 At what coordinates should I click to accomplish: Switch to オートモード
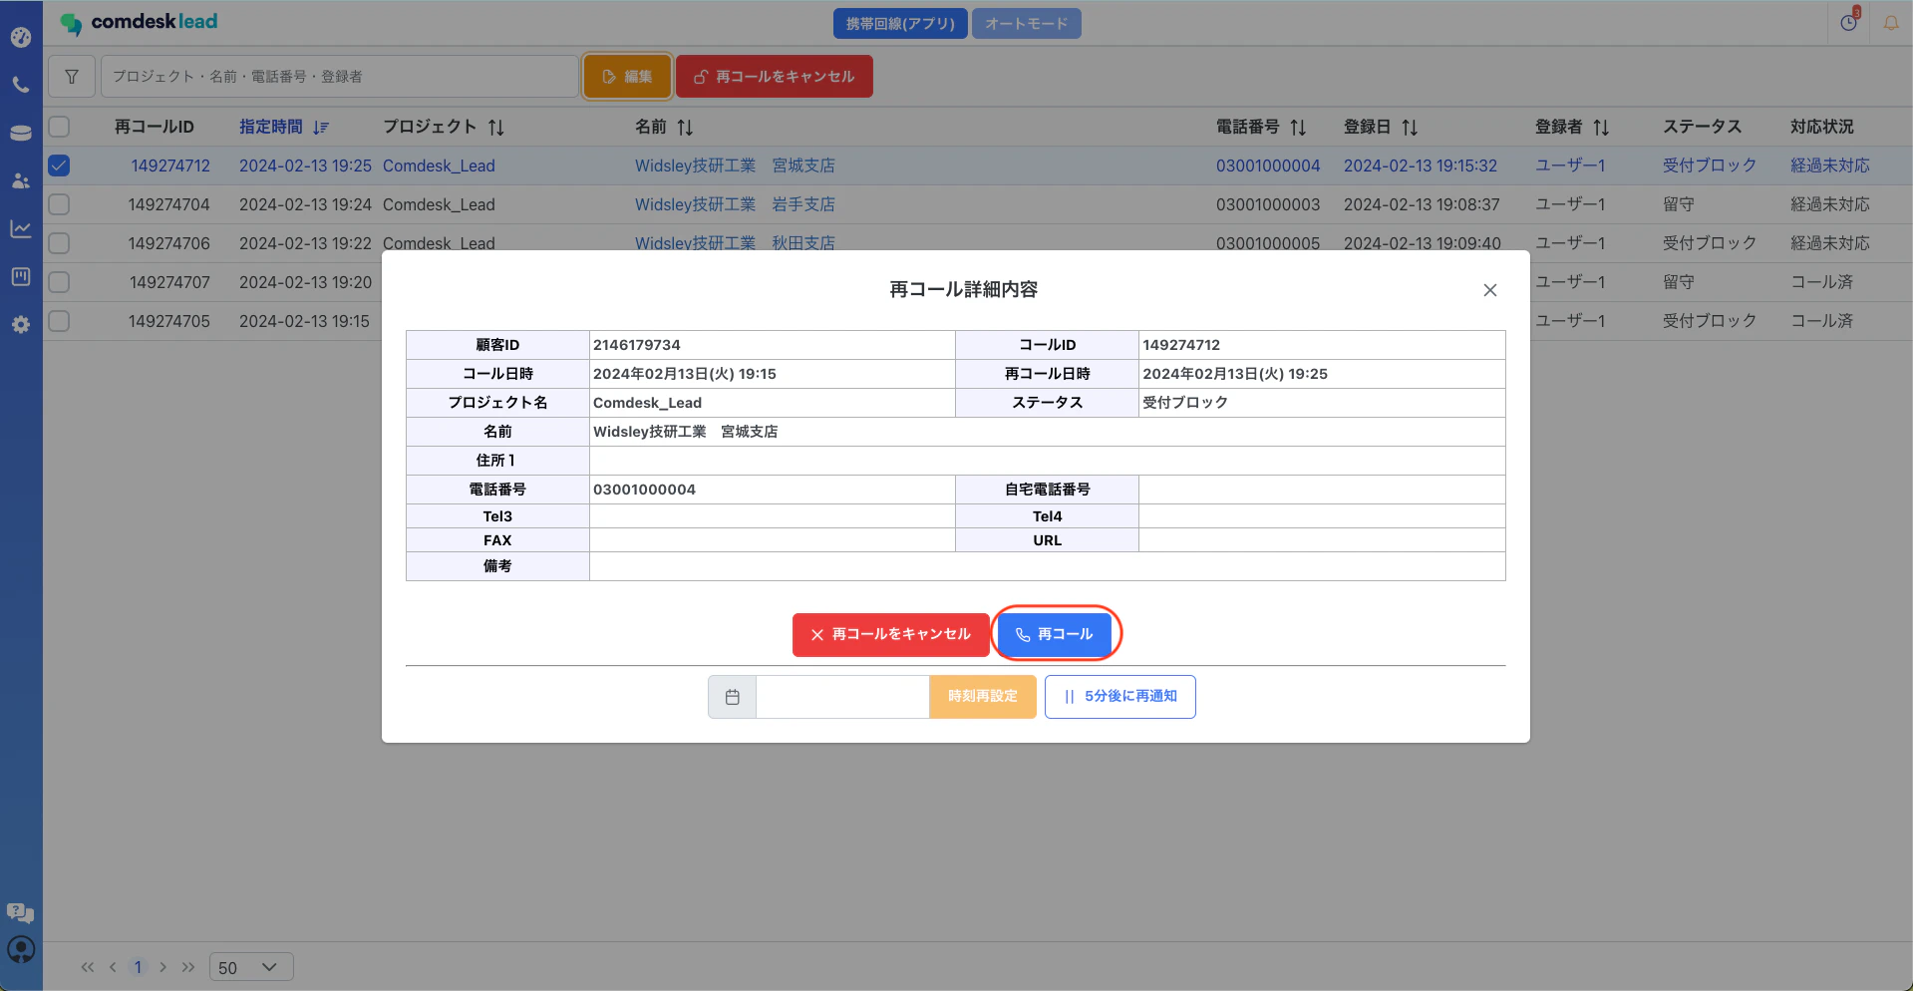click(1027, 23)
